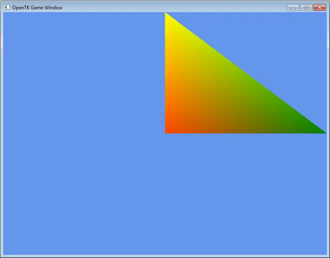
Task: Minimize the OpenTK Game Window
Action: pos(293,8)
